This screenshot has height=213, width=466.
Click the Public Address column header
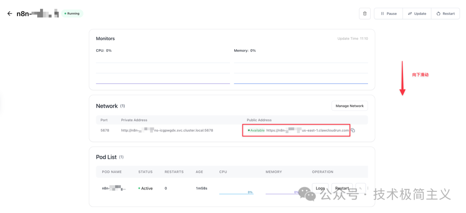point(259,120)
